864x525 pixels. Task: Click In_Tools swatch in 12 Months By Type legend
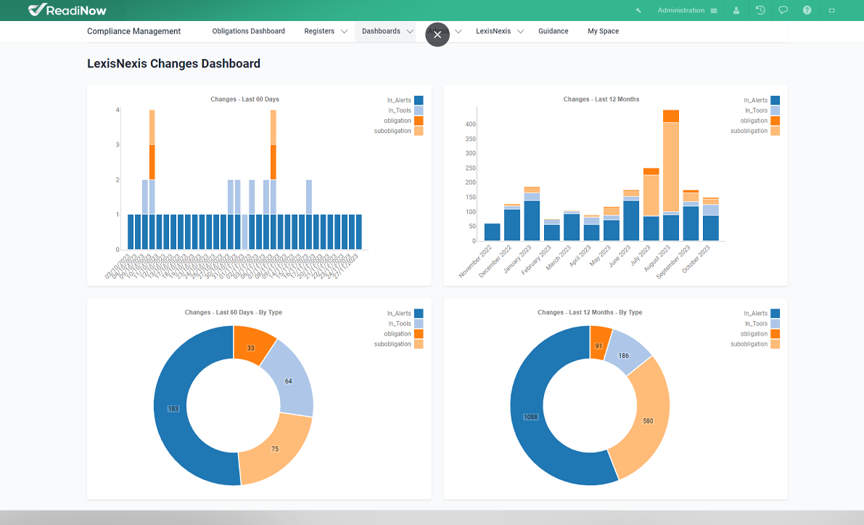coord(775,324)
